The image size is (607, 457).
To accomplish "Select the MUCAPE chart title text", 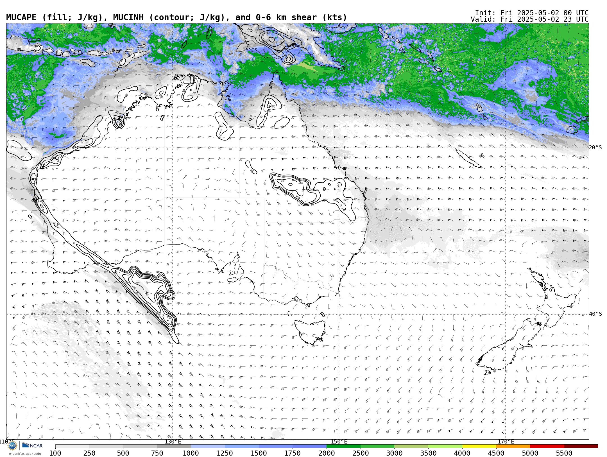I will (176, 17).
